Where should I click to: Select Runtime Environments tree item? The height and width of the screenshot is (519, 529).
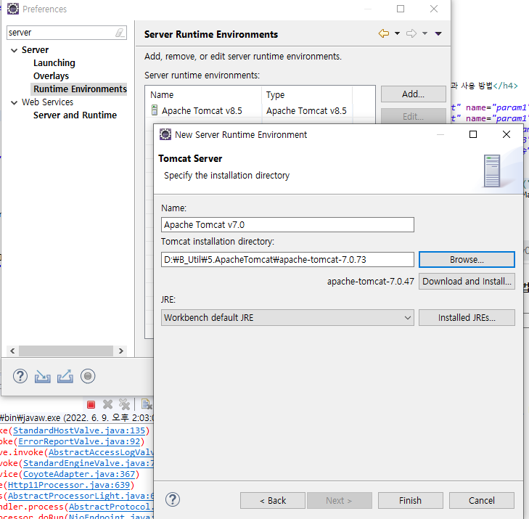(x=80, y=89)
